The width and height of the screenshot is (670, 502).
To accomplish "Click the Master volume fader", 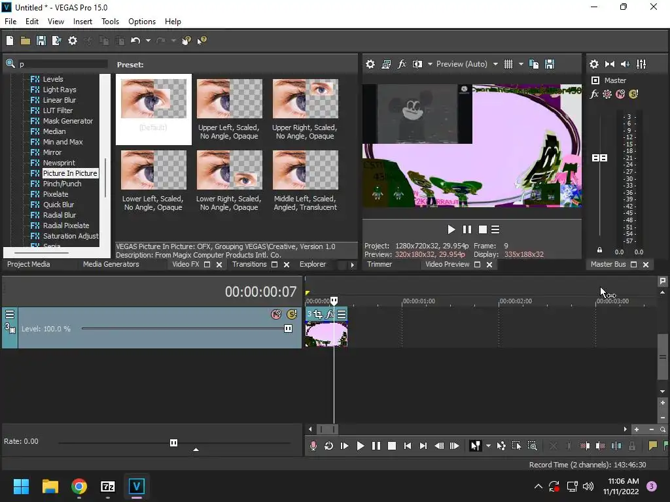I will pyautogui.click(x=599, y=158).
